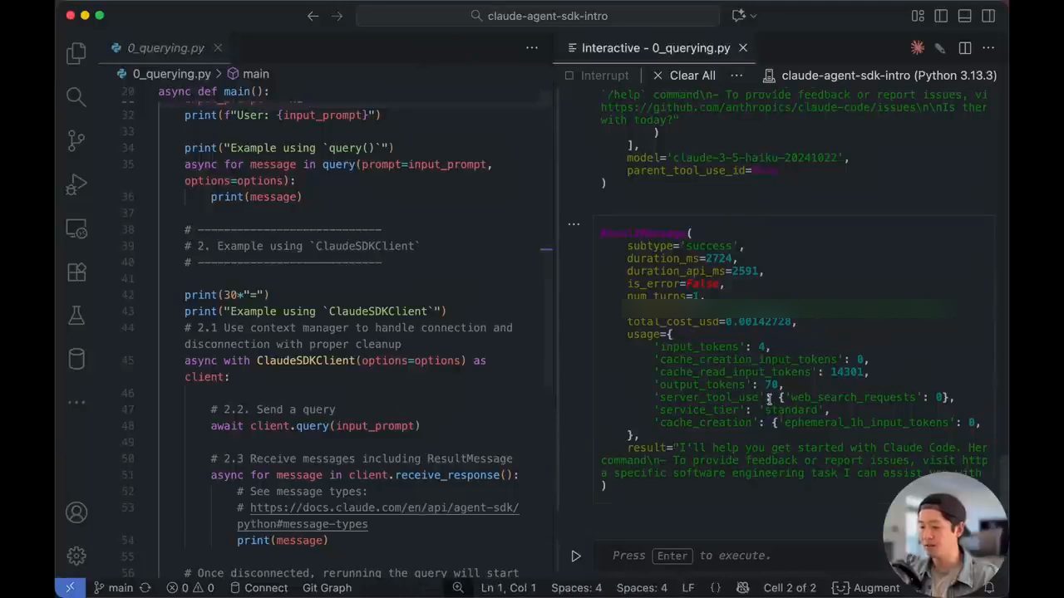Open notifications bell in the status bar

tap(989, 588)
